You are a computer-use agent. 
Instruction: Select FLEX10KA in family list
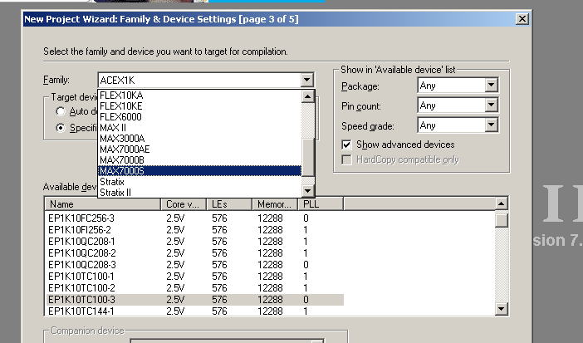click(x=199, y=96)
